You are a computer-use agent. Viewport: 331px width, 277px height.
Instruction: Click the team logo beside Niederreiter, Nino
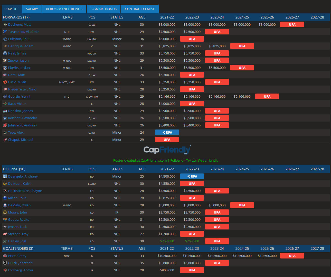pyautogui.click(x=5, y=89)
